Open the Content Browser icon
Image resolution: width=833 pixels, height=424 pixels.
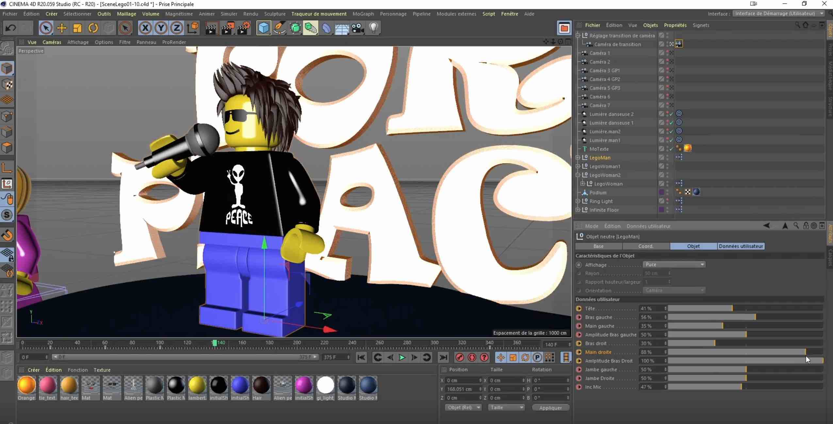pyautogui.click(x=564, y=28)
